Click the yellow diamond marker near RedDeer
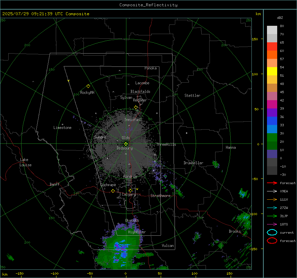This screenshot has height=278, width=297. point(136,107)
